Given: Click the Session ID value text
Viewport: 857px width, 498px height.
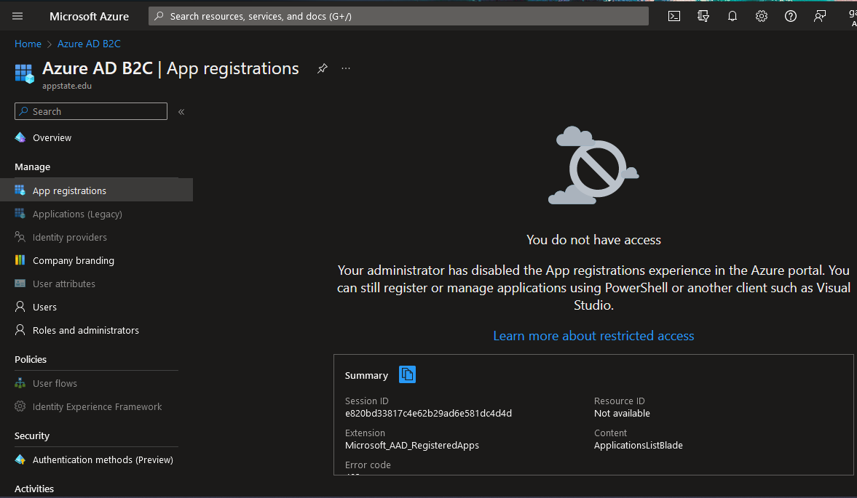Looking at the screenshot, I should (x=428, y=414).
